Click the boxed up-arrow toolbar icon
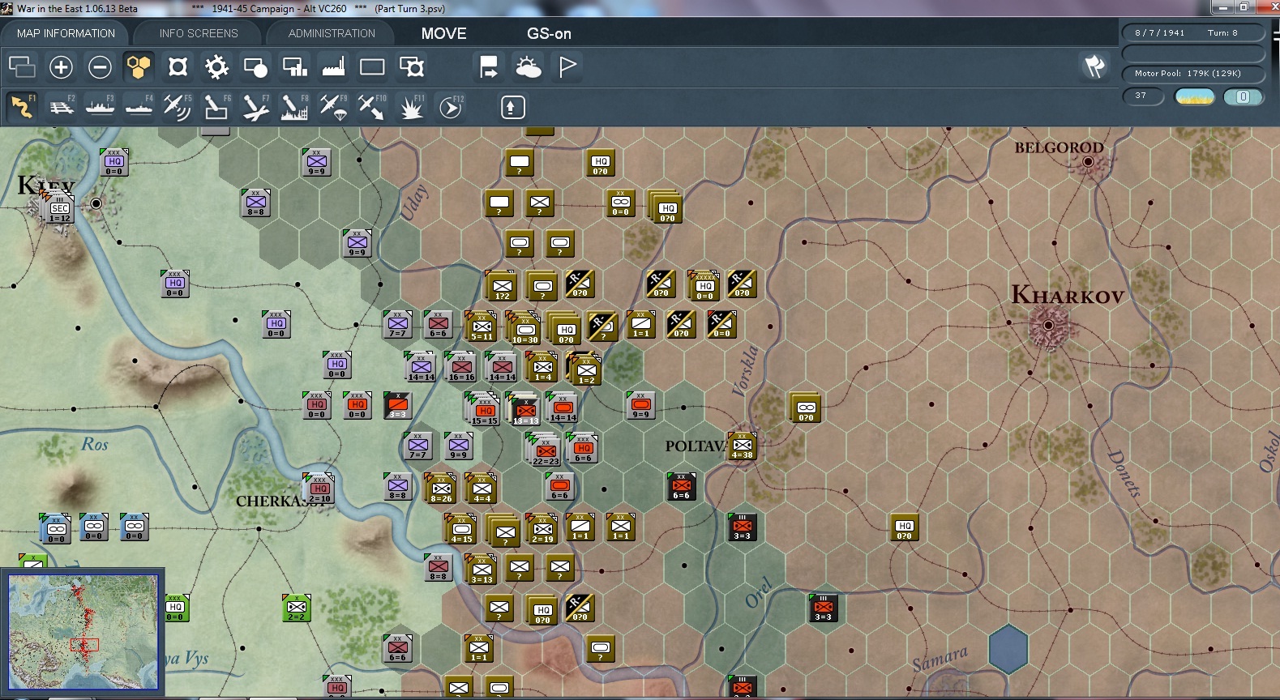The width and height of the screenshot is (1280, 700). [512, 107]
